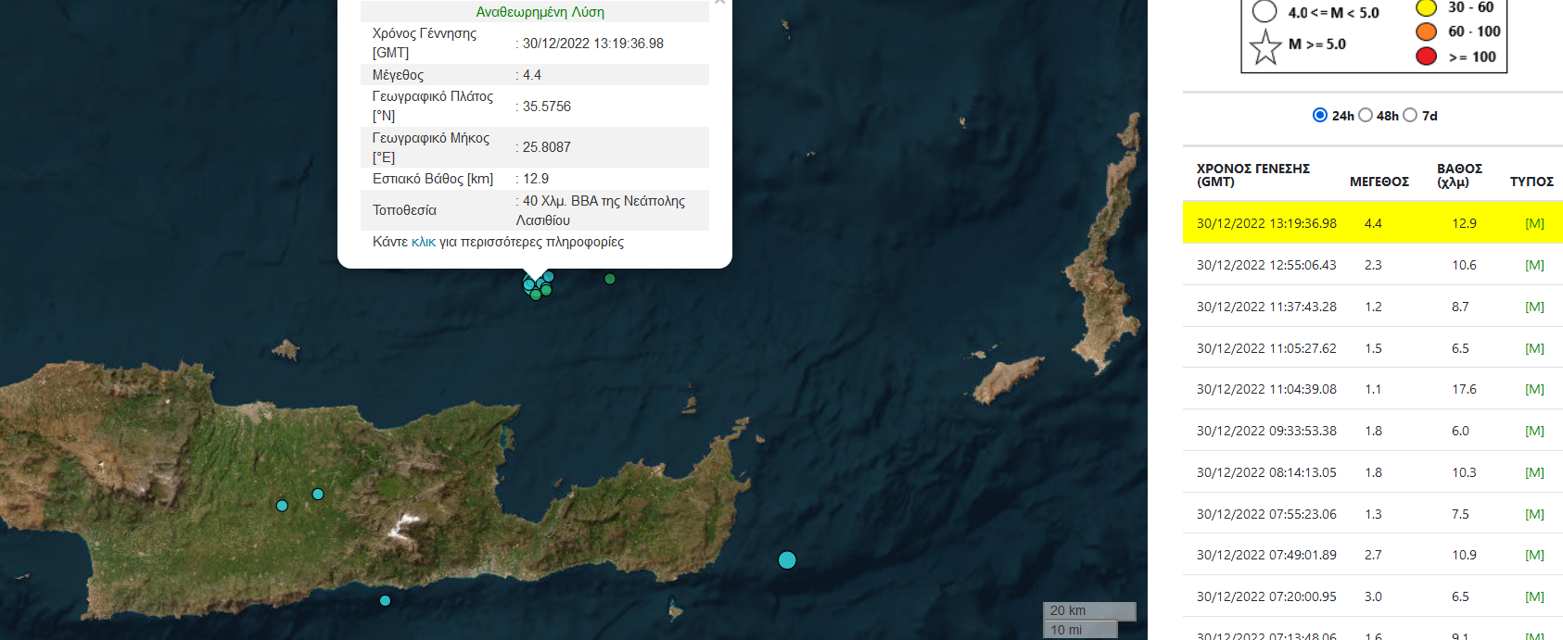Choose the 7d time range option
This screenshot has width=1563, height=640.
1410,115
